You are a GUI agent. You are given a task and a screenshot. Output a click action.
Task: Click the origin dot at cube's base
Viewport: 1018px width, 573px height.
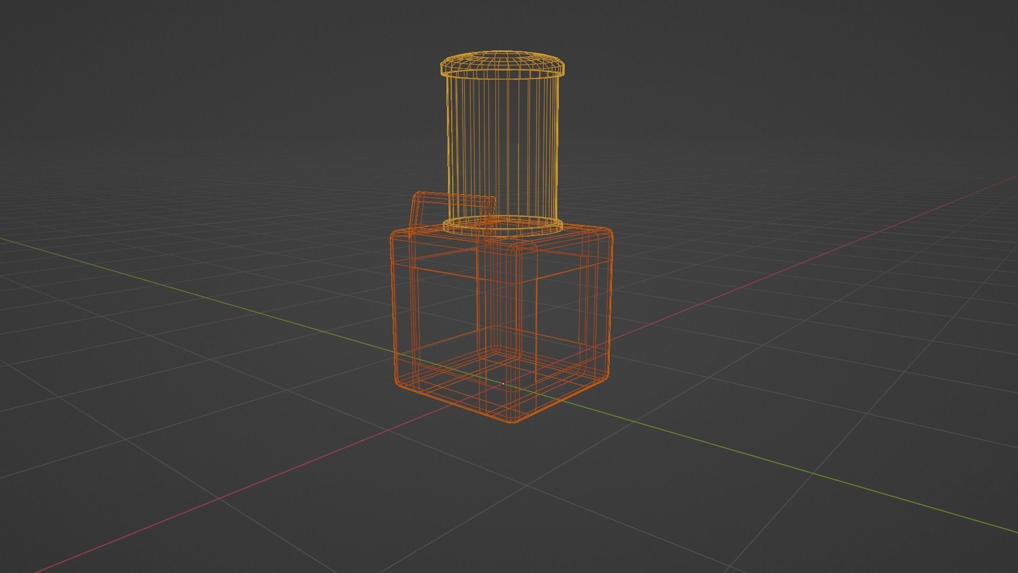tap(503, 383)
